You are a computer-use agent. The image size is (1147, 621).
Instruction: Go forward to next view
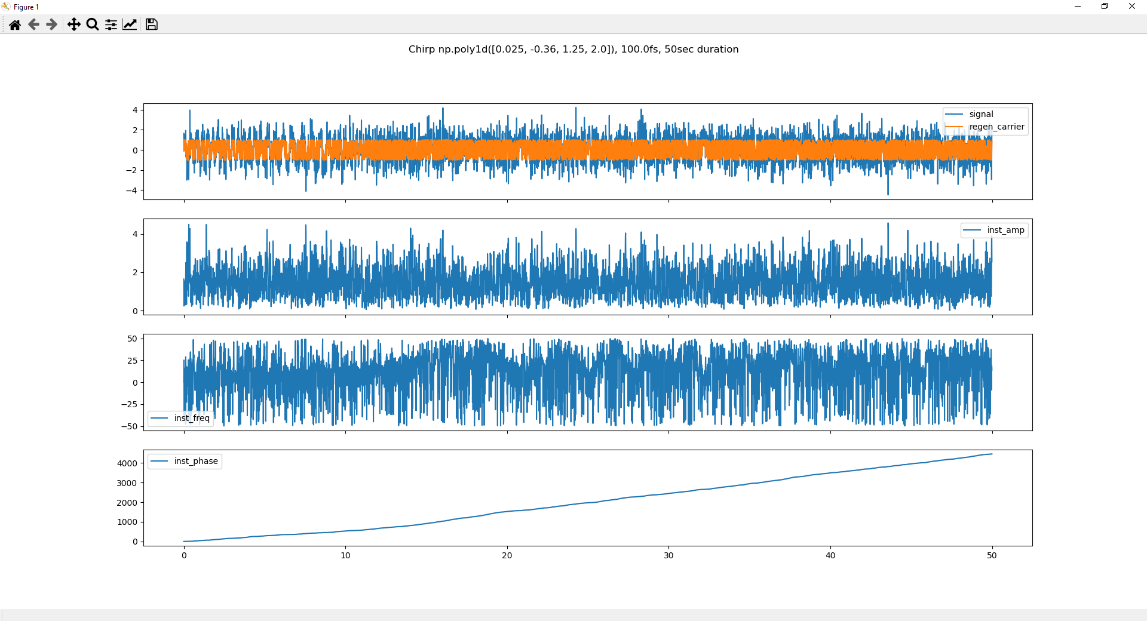(52, 24)
